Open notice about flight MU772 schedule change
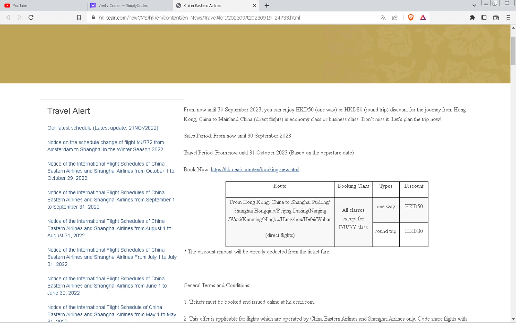This screenshot has width=516, height=323. click(x=106, y=146)
